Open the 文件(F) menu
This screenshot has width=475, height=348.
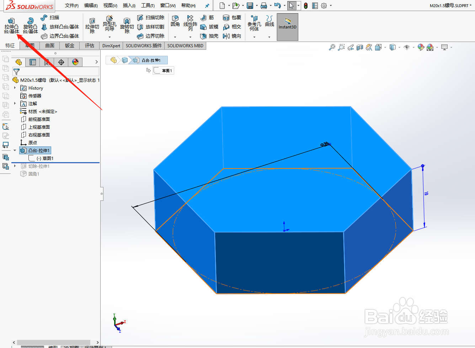72,6
